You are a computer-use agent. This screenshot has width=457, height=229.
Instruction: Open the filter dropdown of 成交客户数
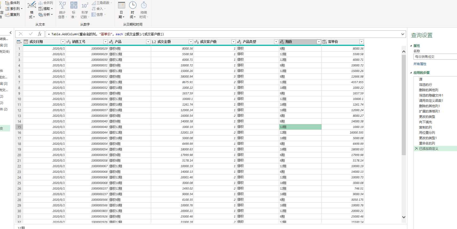234,42
